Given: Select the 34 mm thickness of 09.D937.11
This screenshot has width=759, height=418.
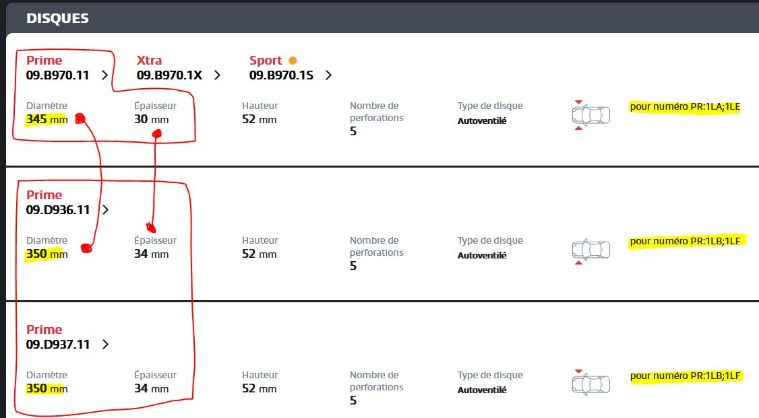Looking at the screenshot, I should point(152,388).
